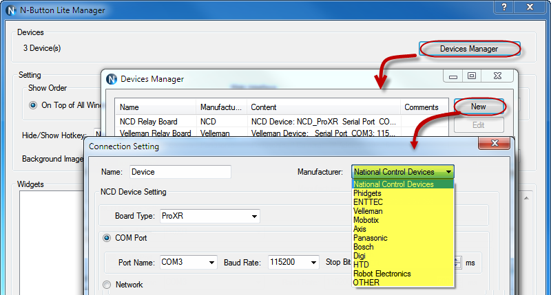Choose OTHER from manufacturer list
Screen dimensions: 551x295
403,283
